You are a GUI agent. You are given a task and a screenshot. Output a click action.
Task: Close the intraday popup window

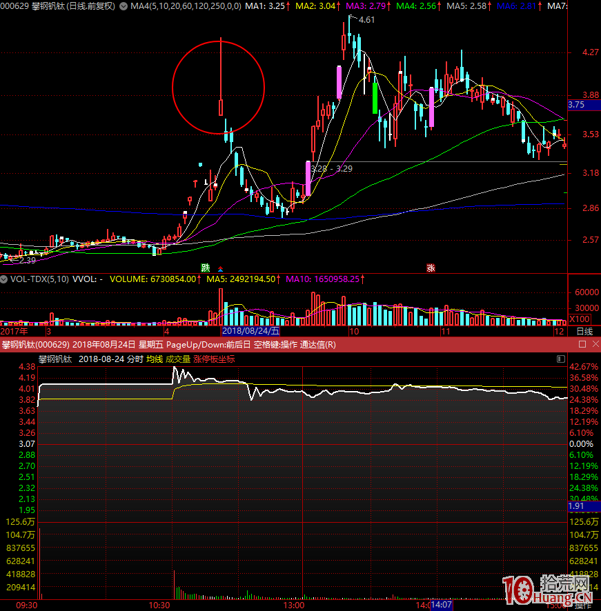[x=594, y=344]
